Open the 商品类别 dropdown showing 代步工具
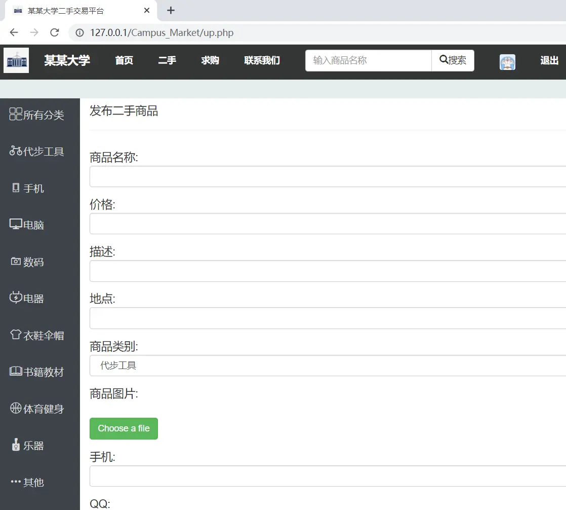The width and height of the screenshot is (566, 510). (328, 366)
